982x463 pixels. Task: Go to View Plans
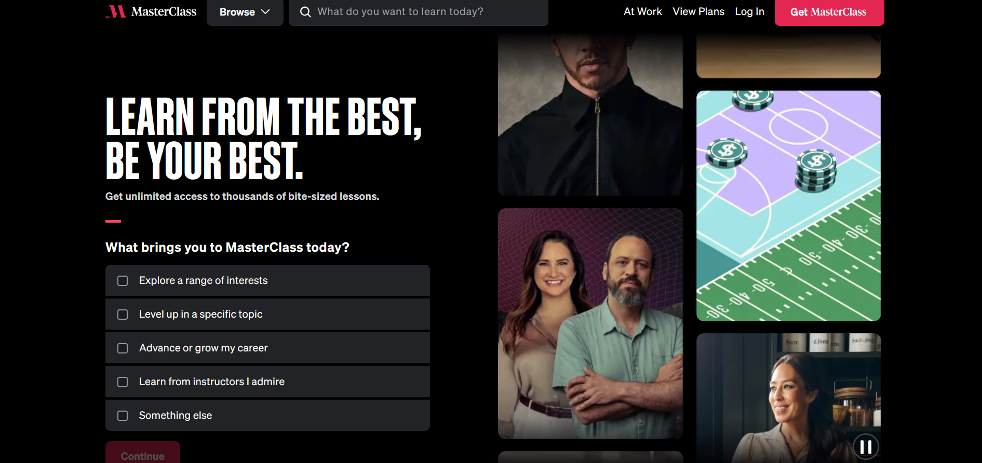(x=698, y=11)
